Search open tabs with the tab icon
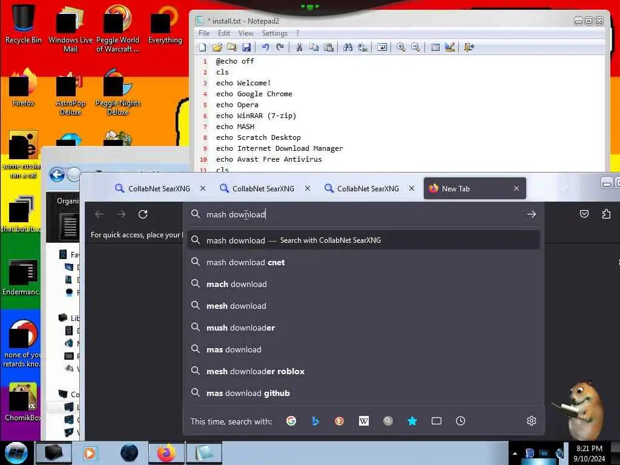 [436, 421]
